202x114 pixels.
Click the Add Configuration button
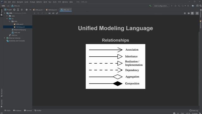point(161,6)
